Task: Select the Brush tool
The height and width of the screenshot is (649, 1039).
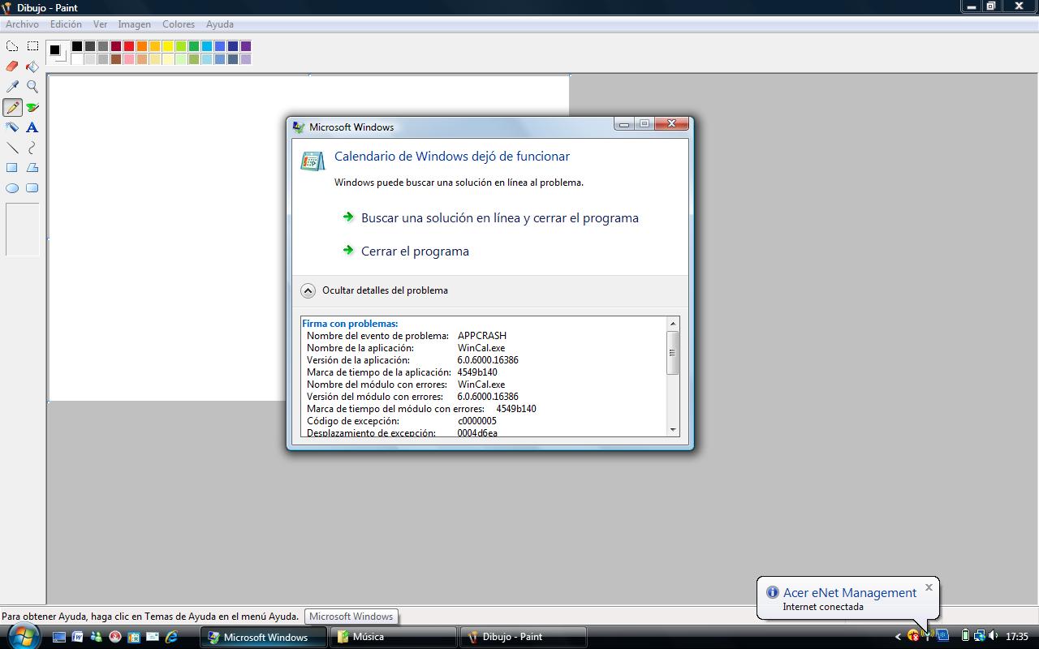Action: coord(32,107)
